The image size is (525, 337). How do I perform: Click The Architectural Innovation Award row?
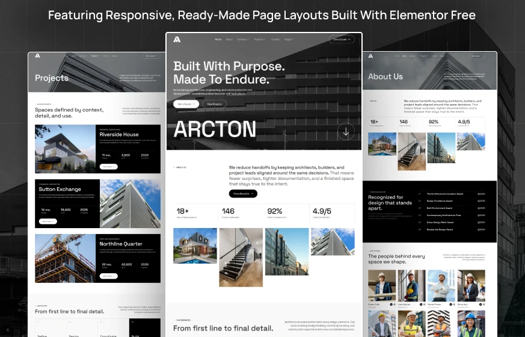(452, 194)
